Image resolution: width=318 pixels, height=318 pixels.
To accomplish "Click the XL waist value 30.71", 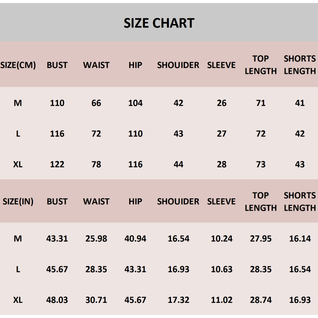I will click(x=96, y=300).
